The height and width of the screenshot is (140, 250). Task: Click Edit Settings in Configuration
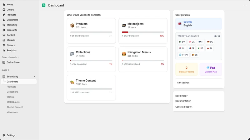pyautogui.click(x=183, y=83)
